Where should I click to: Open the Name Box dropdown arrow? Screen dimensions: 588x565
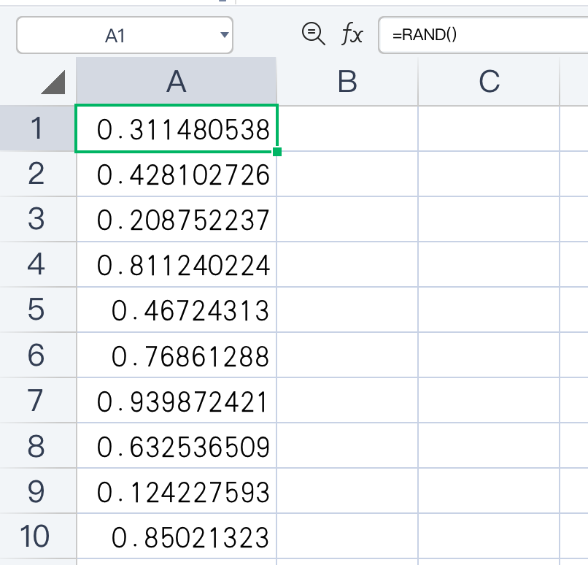click(x=224, y=35)
